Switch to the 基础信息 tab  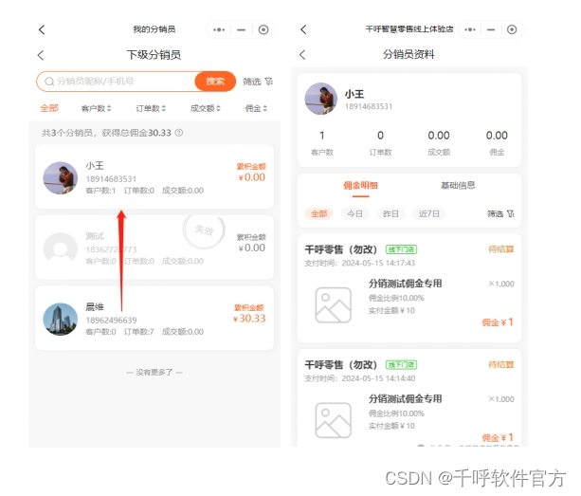458,185
